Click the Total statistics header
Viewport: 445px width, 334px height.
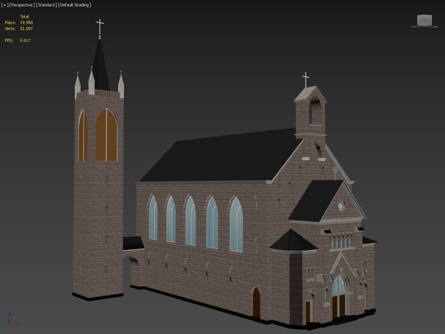coord(24,16)
